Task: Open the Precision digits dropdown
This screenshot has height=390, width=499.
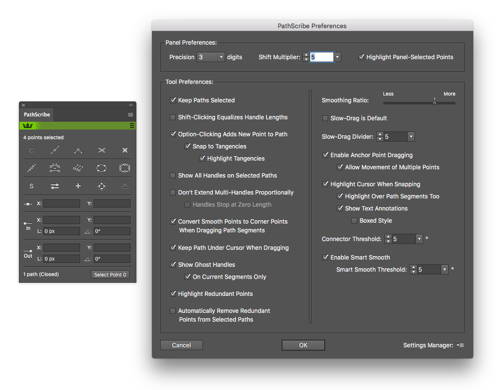Action: [211, 57]
